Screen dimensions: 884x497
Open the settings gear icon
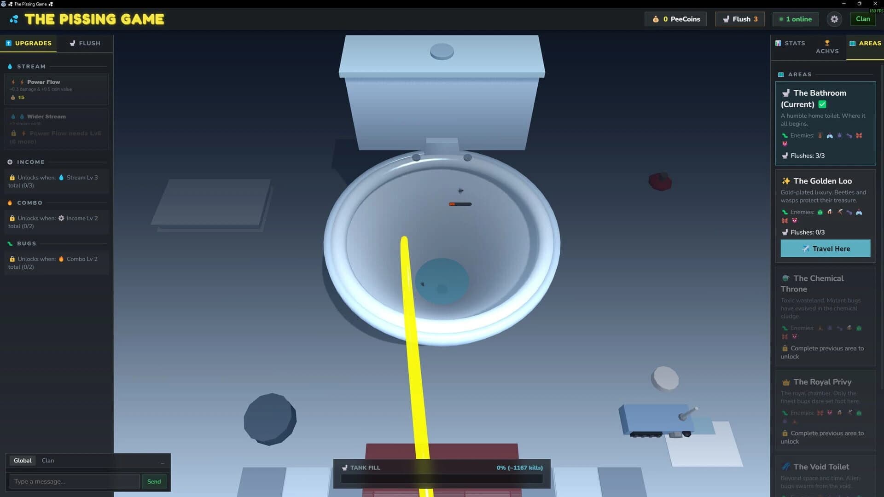(834, 19)
